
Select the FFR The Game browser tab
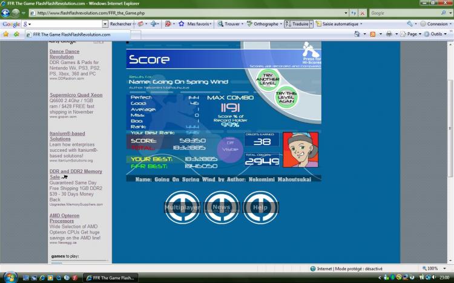click(x=77, y=34)
